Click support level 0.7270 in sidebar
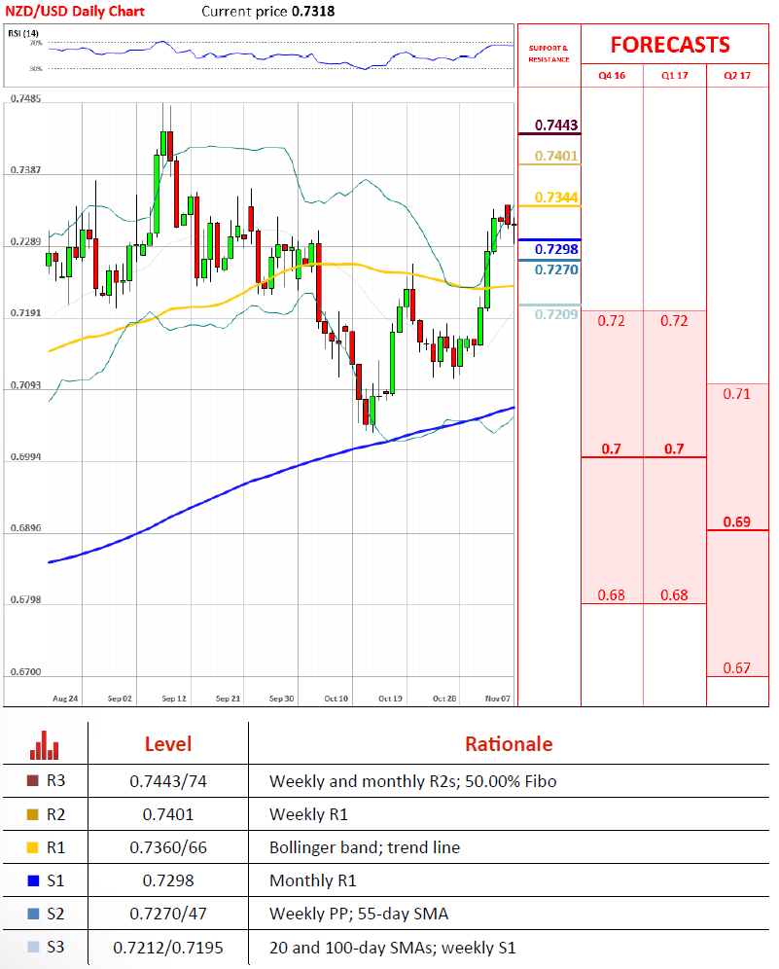779x969 pixels. [x=556, y=269]
